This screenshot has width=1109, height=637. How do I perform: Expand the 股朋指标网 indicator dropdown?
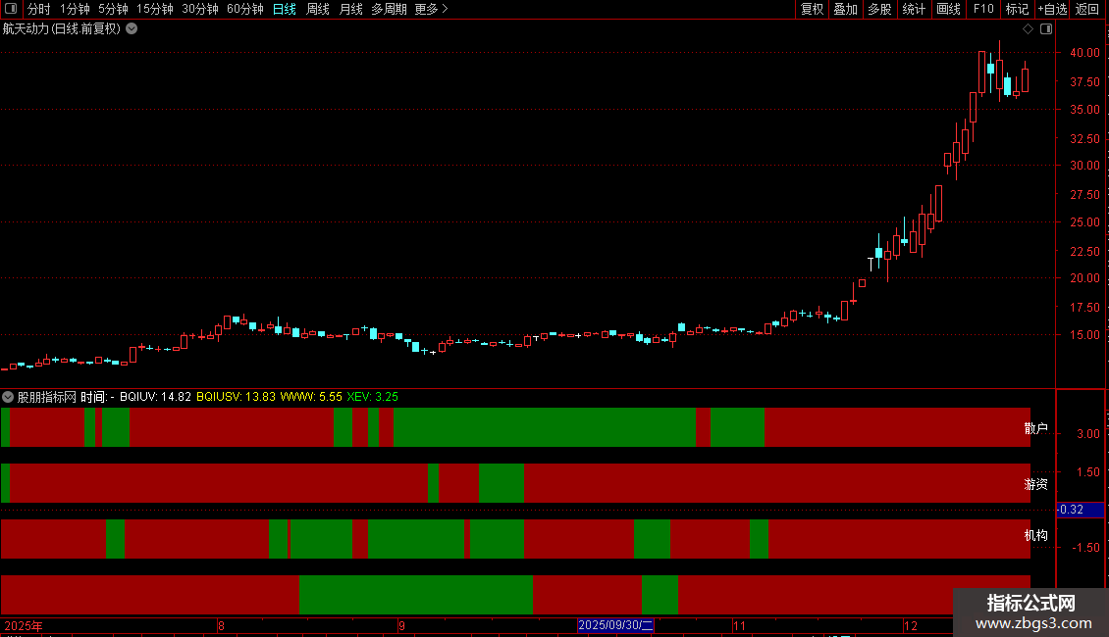(x=8, y=397)
